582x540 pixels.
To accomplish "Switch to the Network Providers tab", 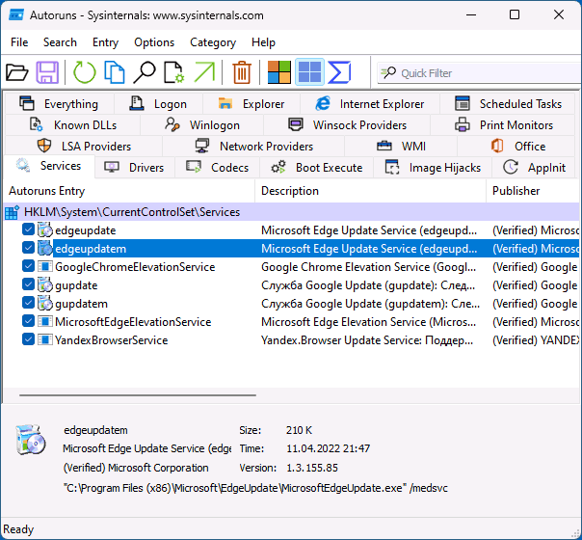I will [x=253, y=147].
